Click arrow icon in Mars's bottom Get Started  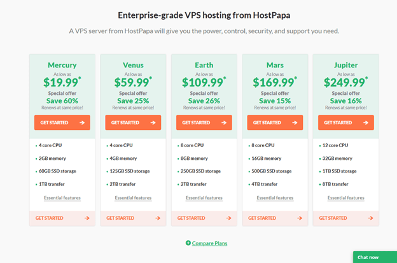[x=299, y=218]
